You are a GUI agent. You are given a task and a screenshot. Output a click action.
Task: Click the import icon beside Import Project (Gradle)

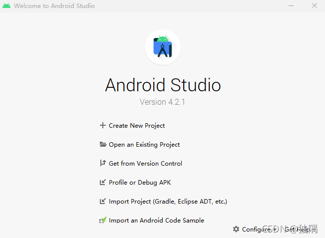pyautogui.click(x=103, y=201)
